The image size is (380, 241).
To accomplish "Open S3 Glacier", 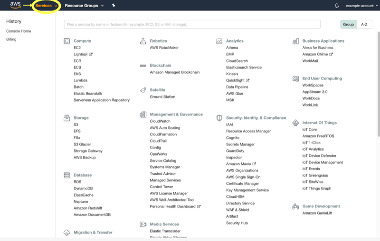I will (82, 144).
